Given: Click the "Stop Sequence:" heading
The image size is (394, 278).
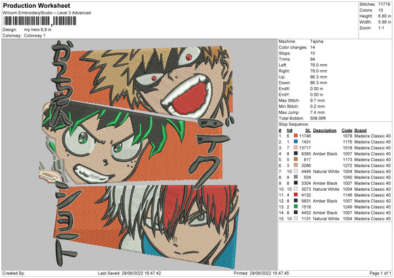Looking at the screenshot, I should 294,125.
